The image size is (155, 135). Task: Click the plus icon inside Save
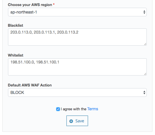click(71, 121)
